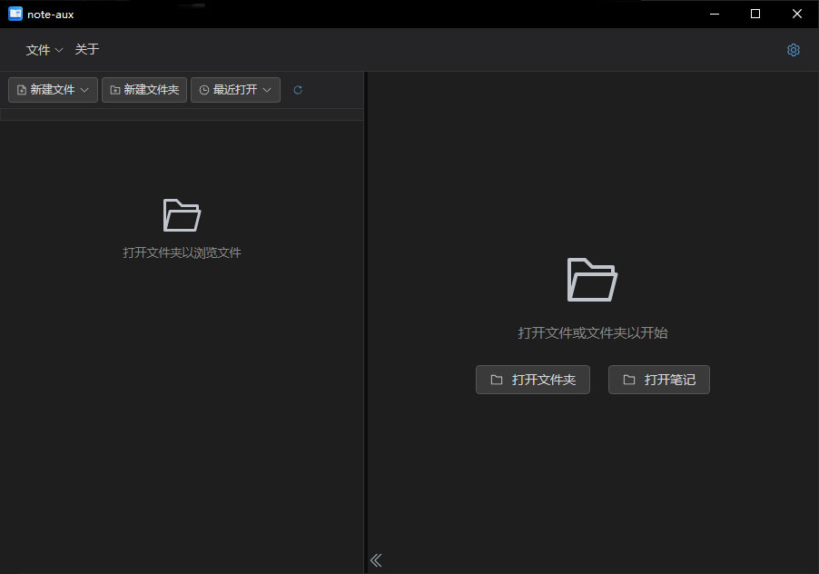Open the 关于 menu

click(86, 50)
